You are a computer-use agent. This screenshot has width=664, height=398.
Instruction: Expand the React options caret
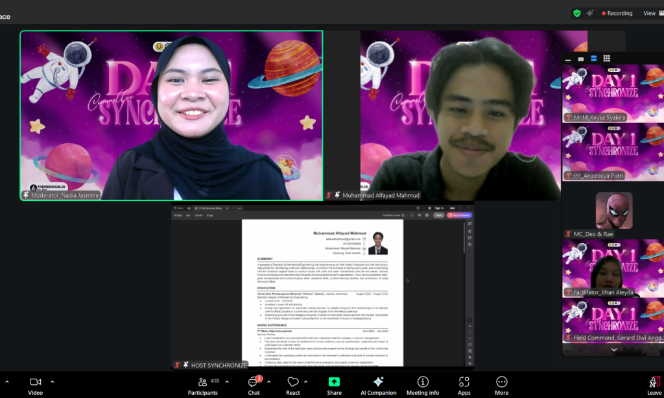[x=306, y=382]
